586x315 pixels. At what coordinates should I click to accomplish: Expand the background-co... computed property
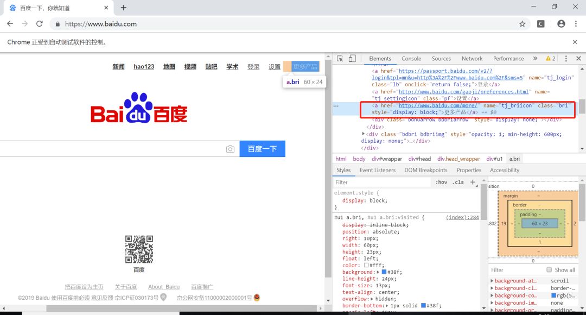(x=492, y=295)
